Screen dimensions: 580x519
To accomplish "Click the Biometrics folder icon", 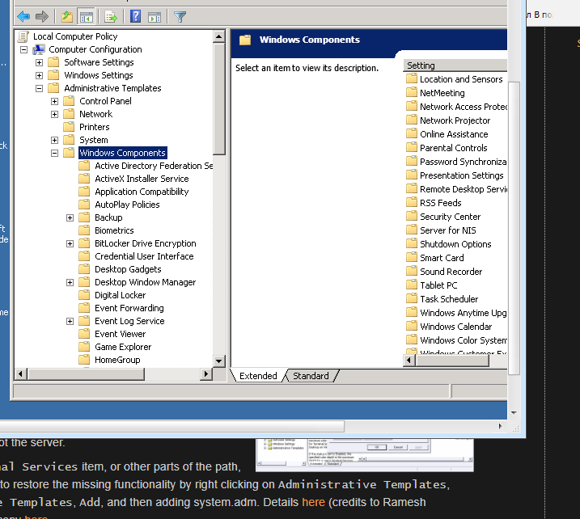I will point(84,230).
